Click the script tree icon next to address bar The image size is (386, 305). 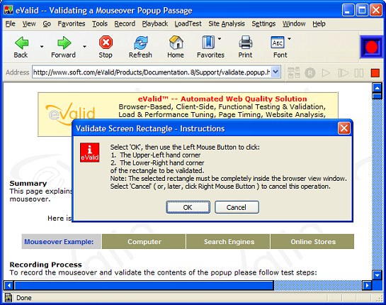[x=294, y=73]
